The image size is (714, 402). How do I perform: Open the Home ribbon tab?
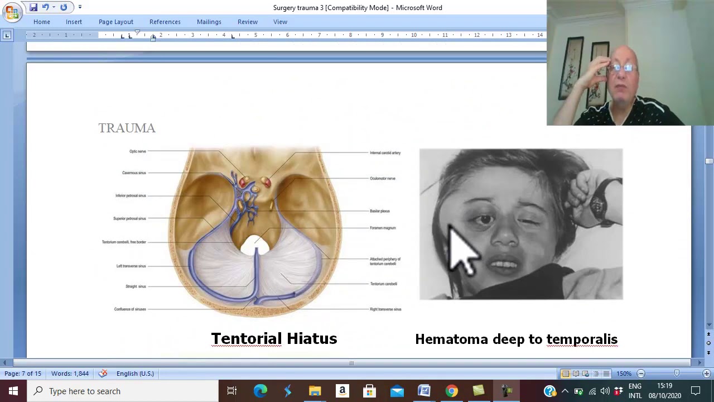coord(42,22)
